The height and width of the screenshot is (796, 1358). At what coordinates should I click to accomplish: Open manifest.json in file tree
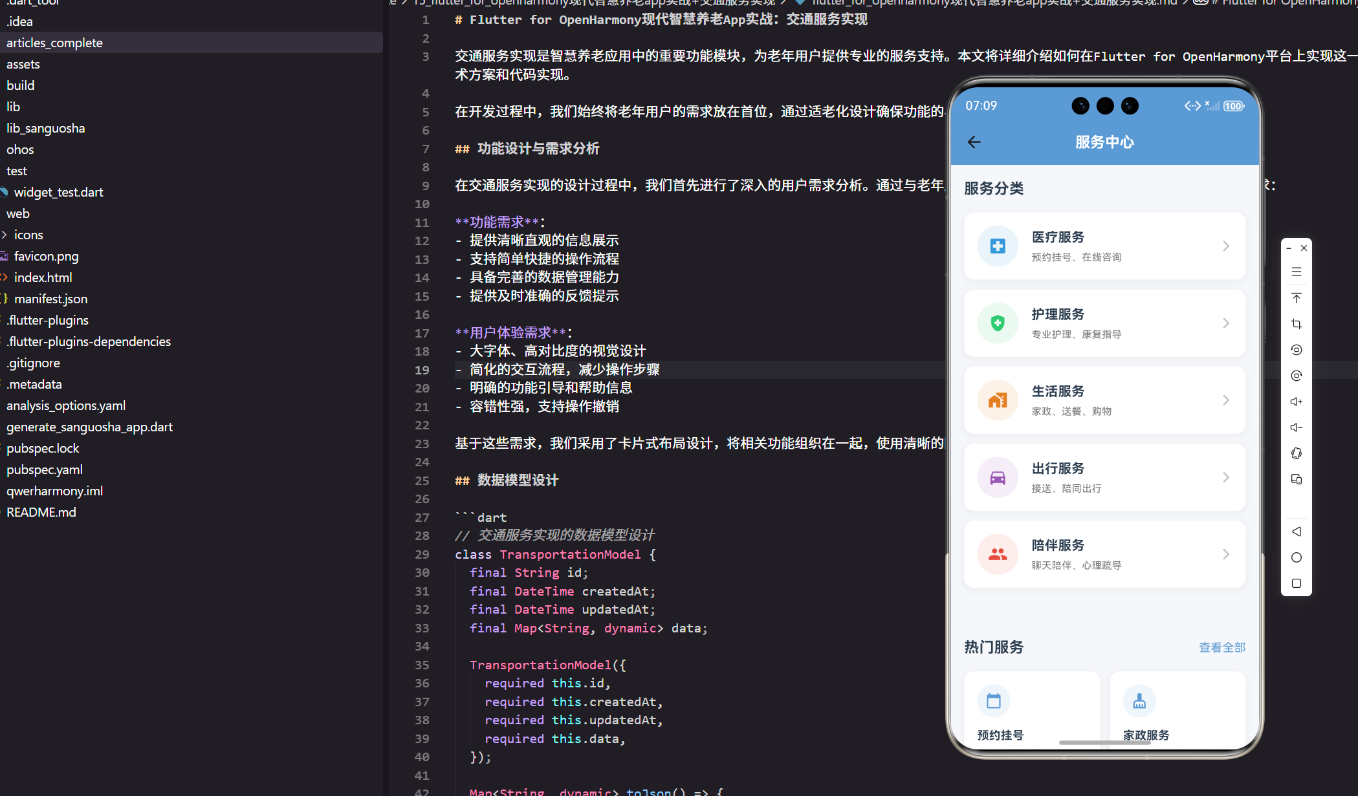(192, 299)
